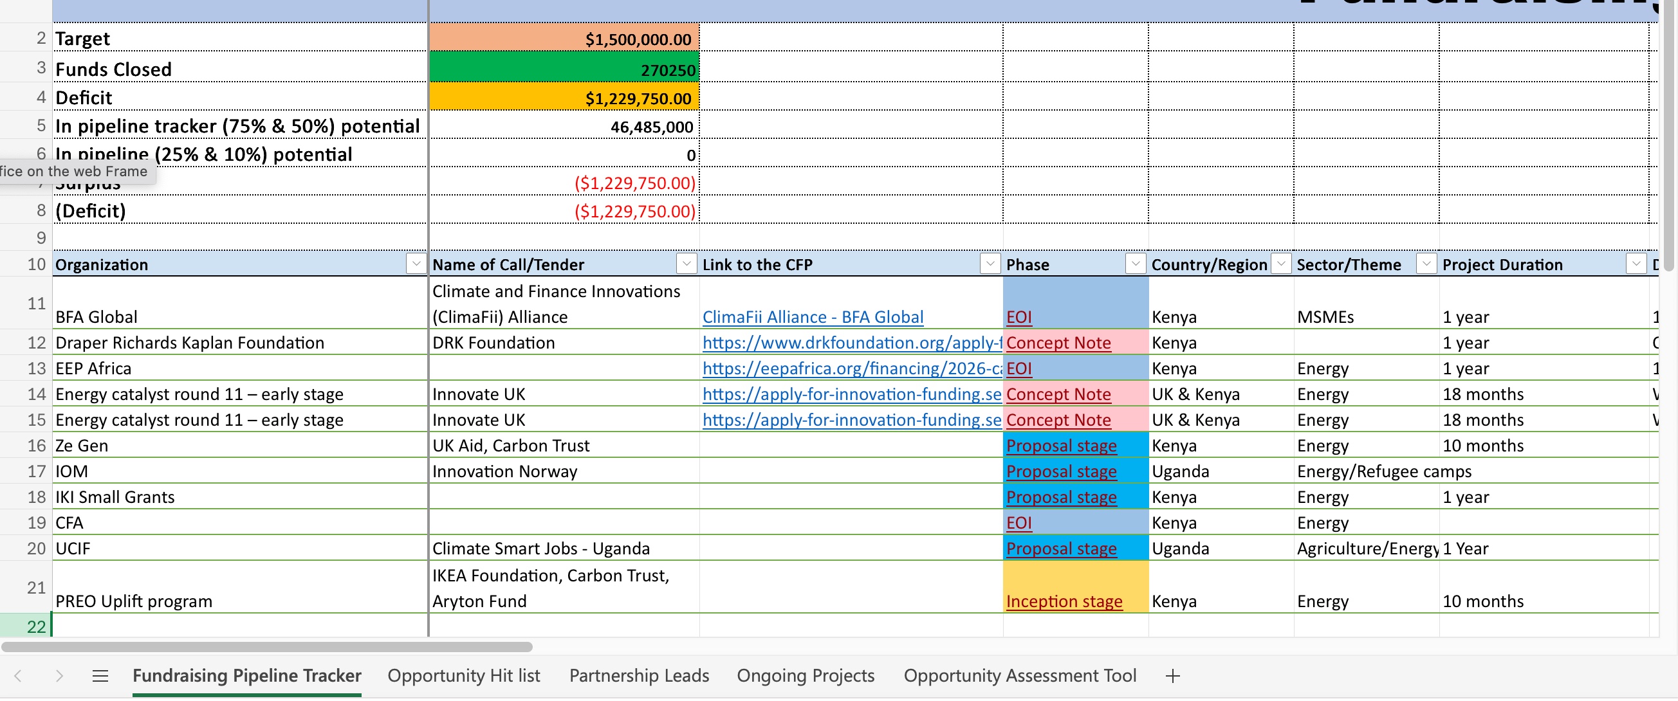Open ClimaFii Alliance - BFA Global link
The width and height of the screenshot is (1678, 701).
(813, 317)
